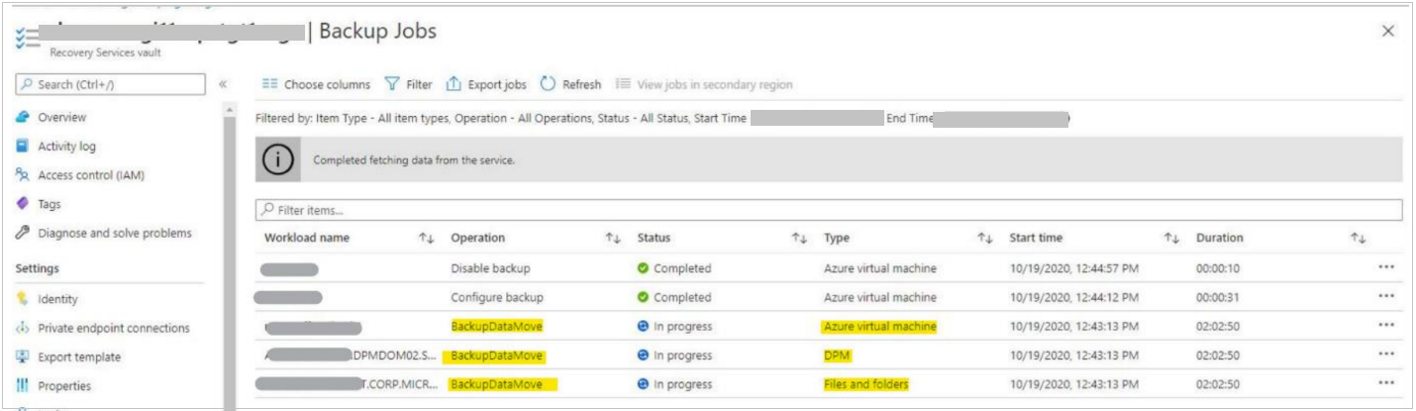Open more options for Azure virtual machine BackupDataMove row

click(x=1386, y=326)
